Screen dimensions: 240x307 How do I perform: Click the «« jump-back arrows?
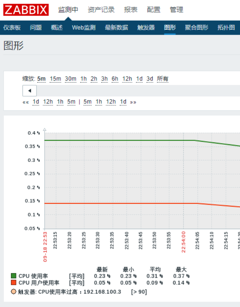(x=26, y=102)
